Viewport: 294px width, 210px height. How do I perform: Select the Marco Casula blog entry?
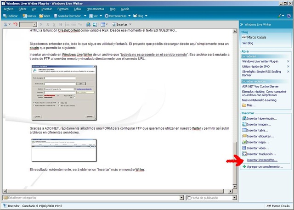(x=254, y=37)
